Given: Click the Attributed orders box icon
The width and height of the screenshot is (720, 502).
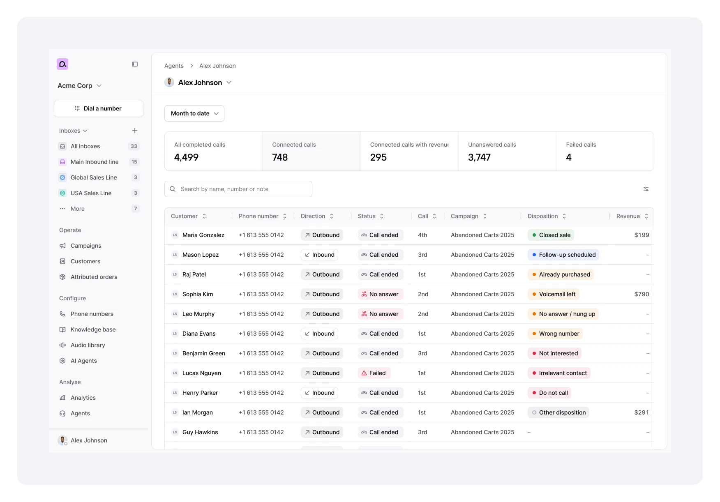Looking at the screenshot, I should coord(62,277).
